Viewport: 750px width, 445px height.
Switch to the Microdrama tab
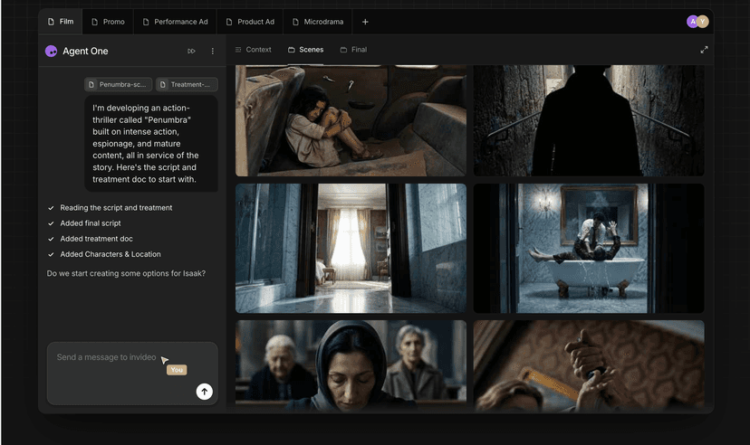pyautogui.click(x=318, y=22)
